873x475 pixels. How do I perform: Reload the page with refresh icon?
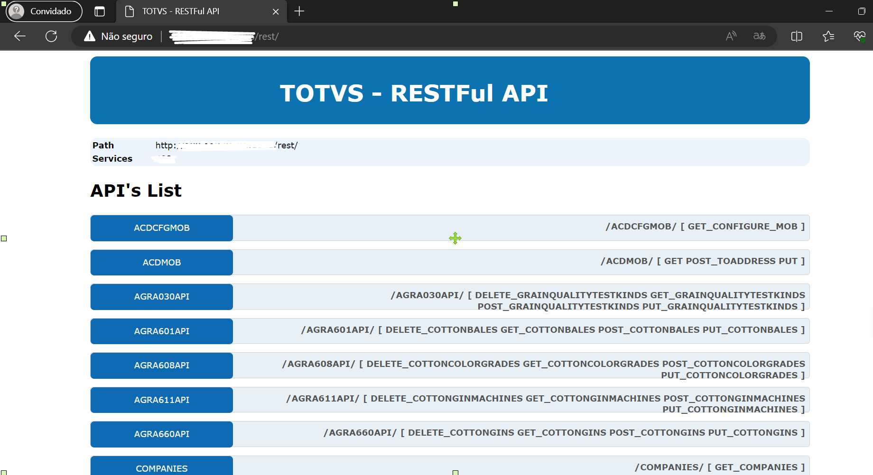[x=51, y=36]
